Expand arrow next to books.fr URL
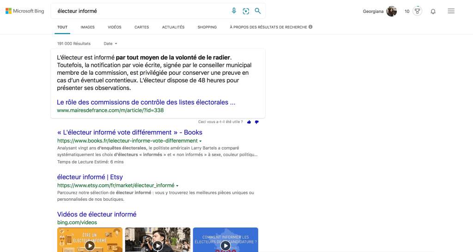This screenshot has height=252, width=473. pyautogui.click(x=200, y=141)
